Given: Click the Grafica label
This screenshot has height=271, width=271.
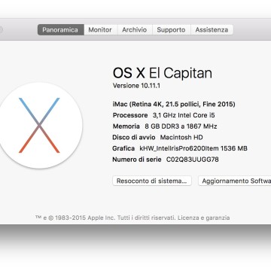Looking at the screenshot, I should coord(123,148).
